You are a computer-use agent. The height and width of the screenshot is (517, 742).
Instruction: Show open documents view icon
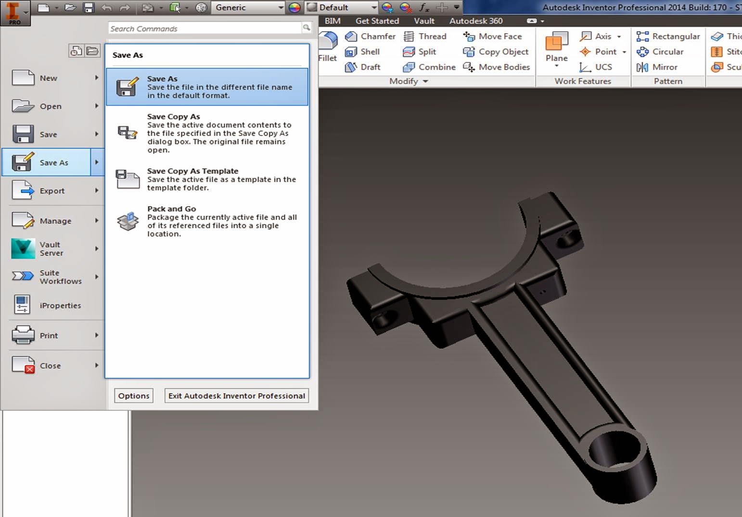pyautogui.click(x=92, y=50)
